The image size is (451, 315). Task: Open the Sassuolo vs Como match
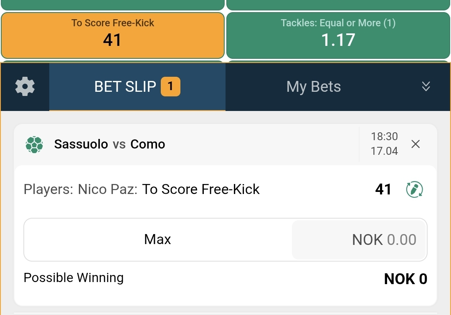click(109, 144)
